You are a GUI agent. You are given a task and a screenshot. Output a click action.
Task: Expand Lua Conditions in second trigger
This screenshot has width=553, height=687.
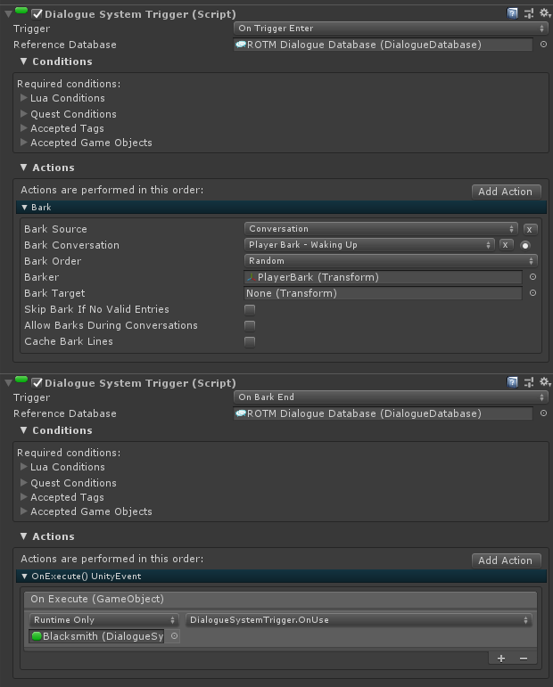point(24,467)
